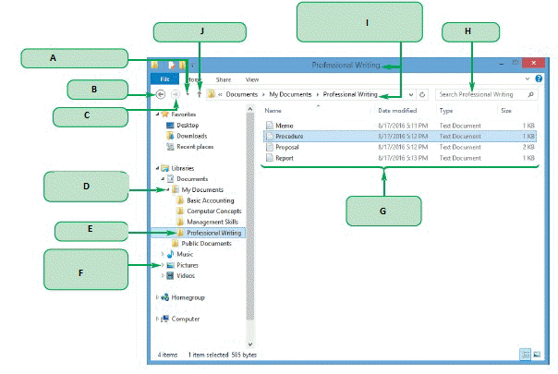Viewport: 558px width, 374px height.
Task: Expand the Computer node in navigation pane
Action: tap(158, 319)
